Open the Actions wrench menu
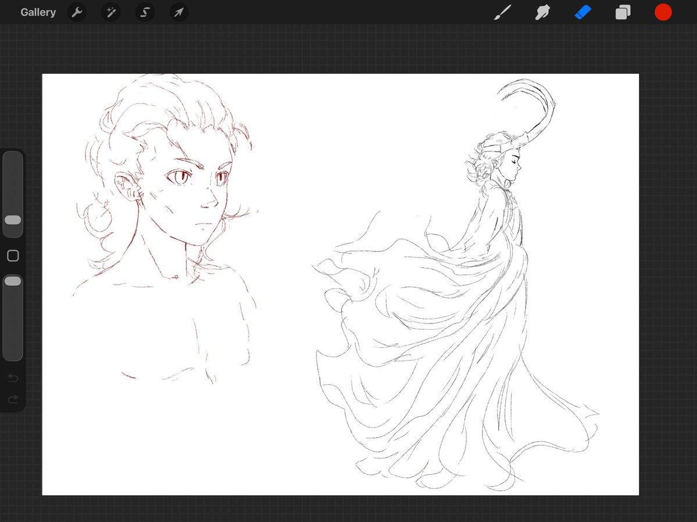 [x=77, y=12]
